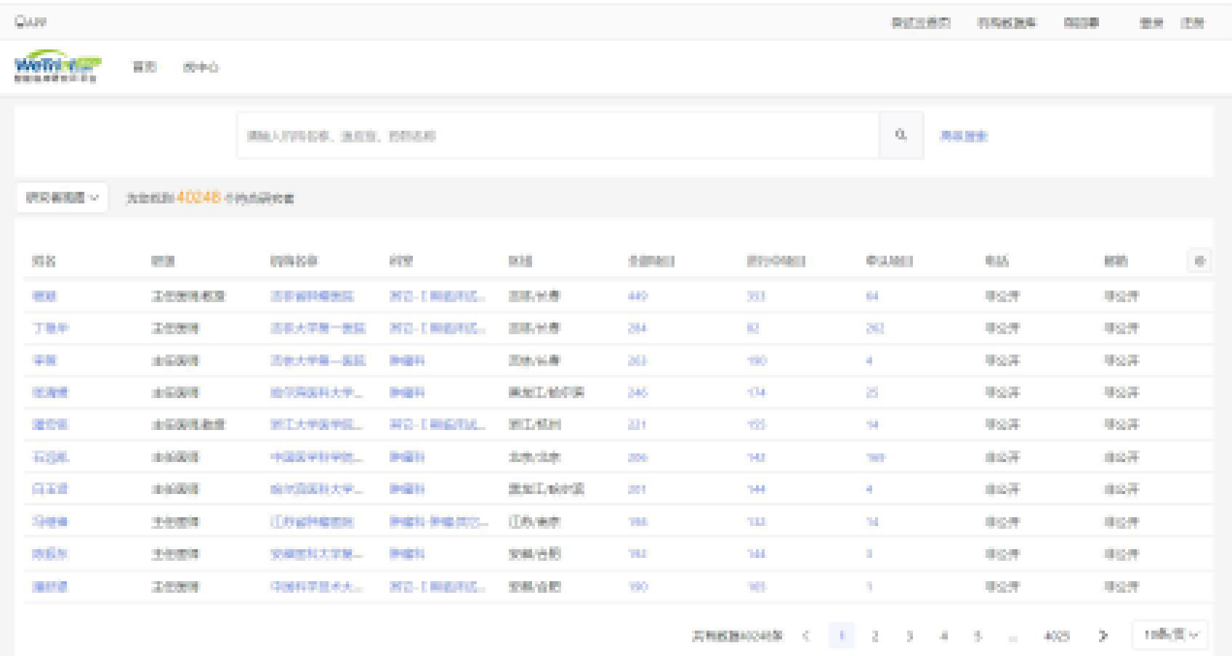Open the 首页 navigation item
This screenshot has width=1232, height=656.
coord(144,67)
